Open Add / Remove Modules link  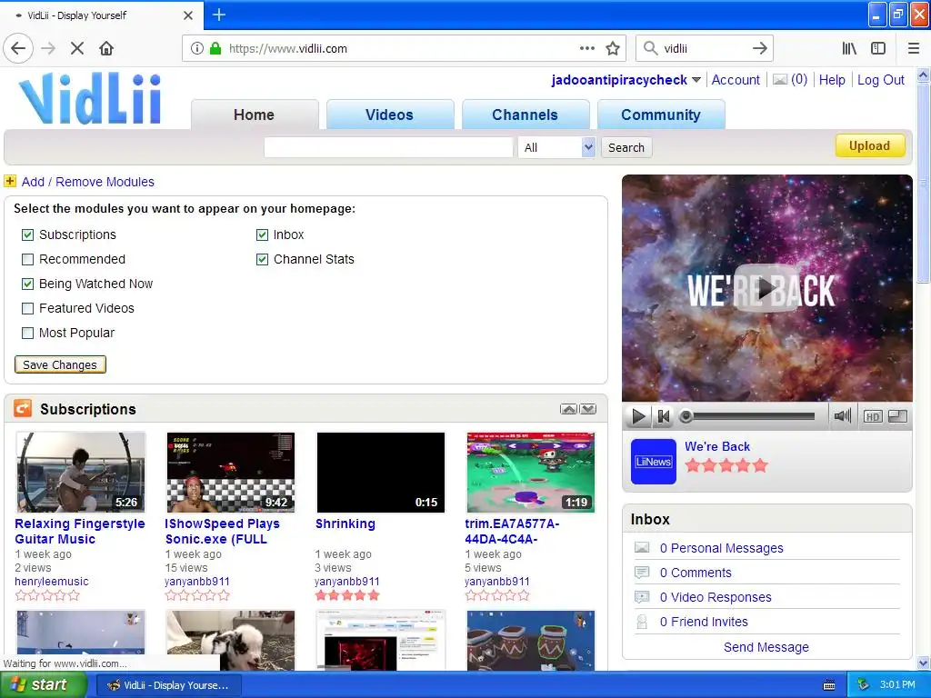click(x=88, y=182)
